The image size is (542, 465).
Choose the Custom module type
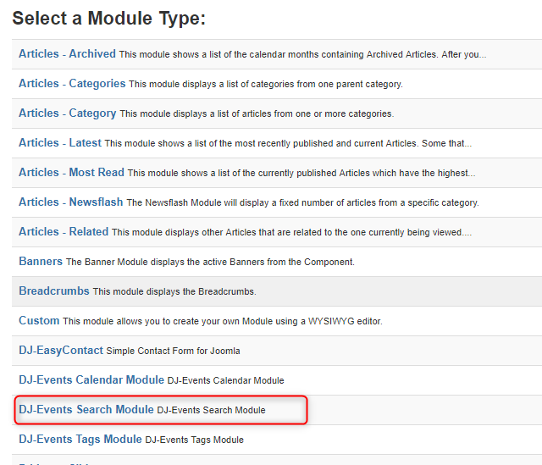(39, 321)
